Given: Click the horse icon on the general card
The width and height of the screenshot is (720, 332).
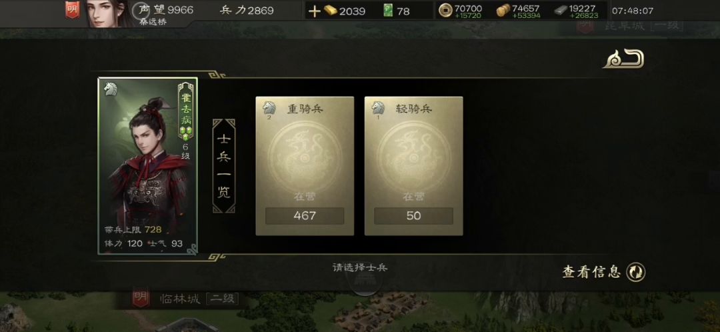Looking at the screenshot, I should 110,89.
